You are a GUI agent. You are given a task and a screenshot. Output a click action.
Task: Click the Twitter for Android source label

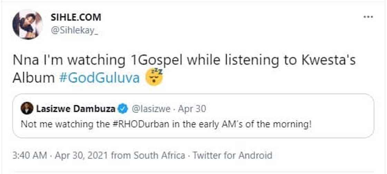(x=232, y=155)
